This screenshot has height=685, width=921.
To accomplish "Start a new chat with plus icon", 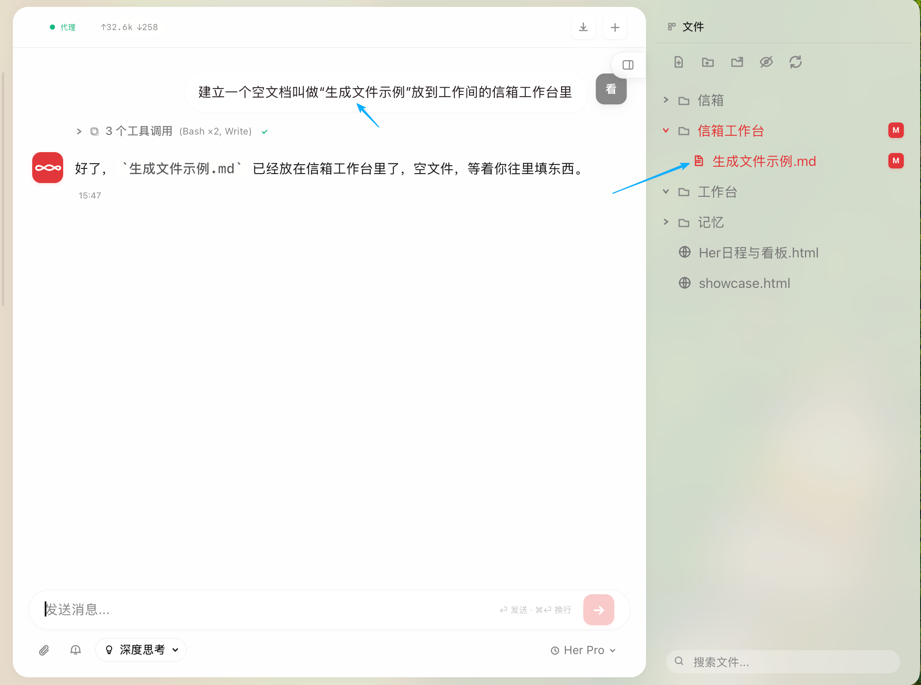I will [615, 27].
